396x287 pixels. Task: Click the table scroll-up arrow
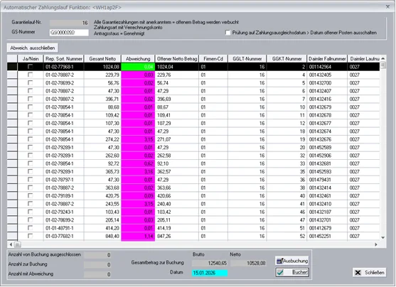click(x=383, y=59)
